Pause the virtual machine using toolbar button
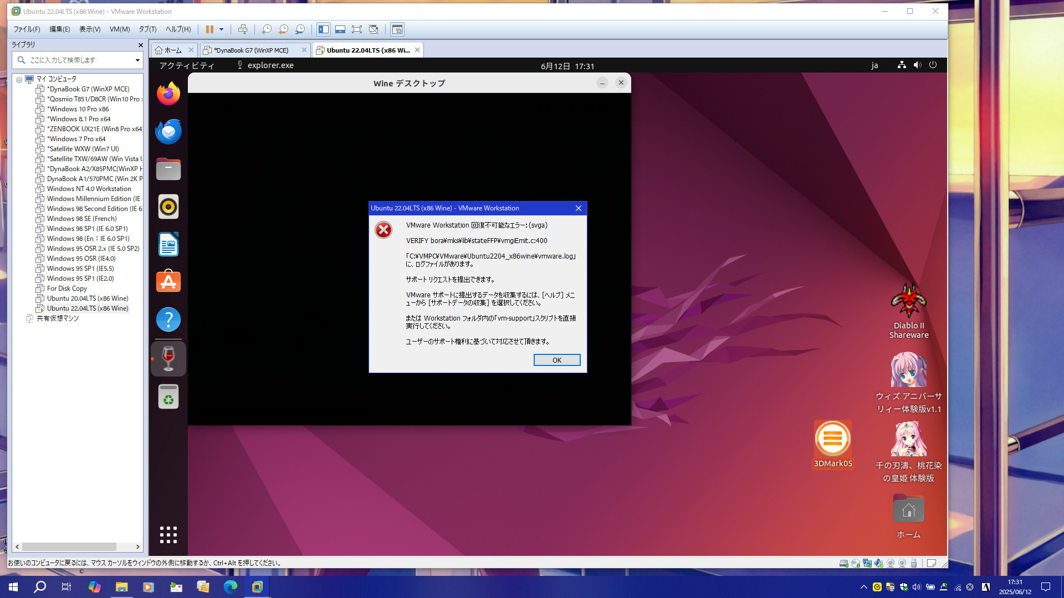This screenshot has width=1064, height=598. (209, 29)
